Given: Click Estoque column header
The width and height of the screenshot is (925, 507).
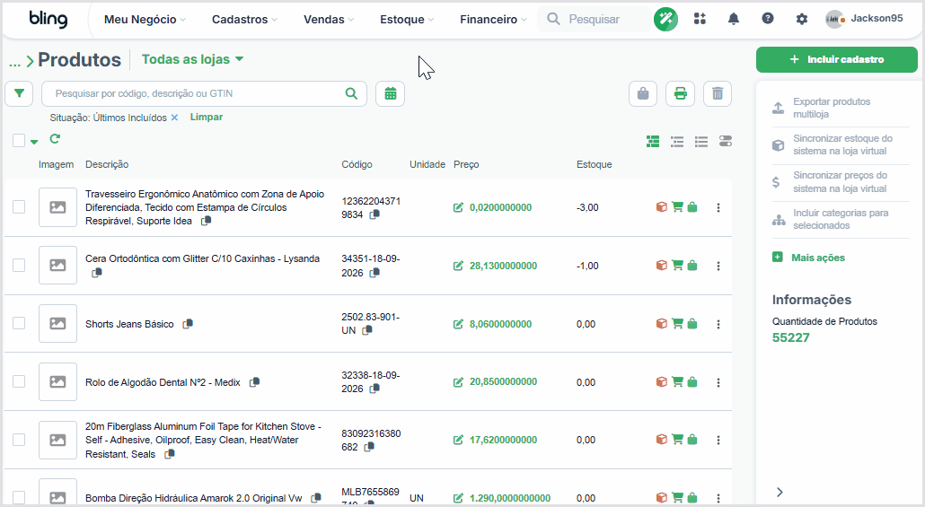Looking at the screenshot, I should pos(594,164).
